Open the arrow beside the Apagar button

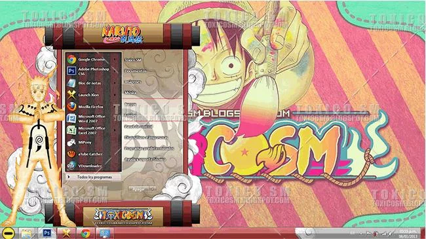(x=153, y=189)
